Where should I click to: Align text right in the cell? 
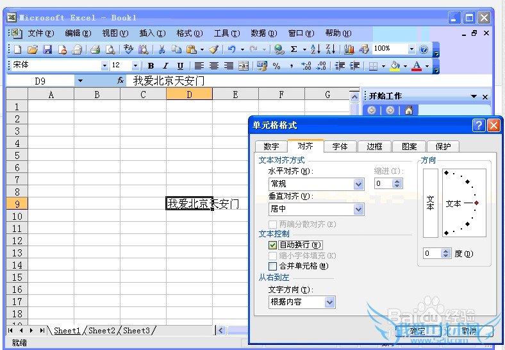(x=229, y=66)
